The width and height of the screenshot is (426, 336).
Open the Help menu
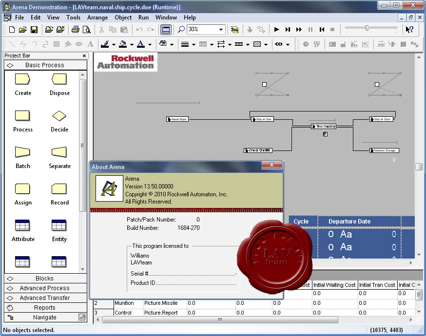click(x=190, y=18)
